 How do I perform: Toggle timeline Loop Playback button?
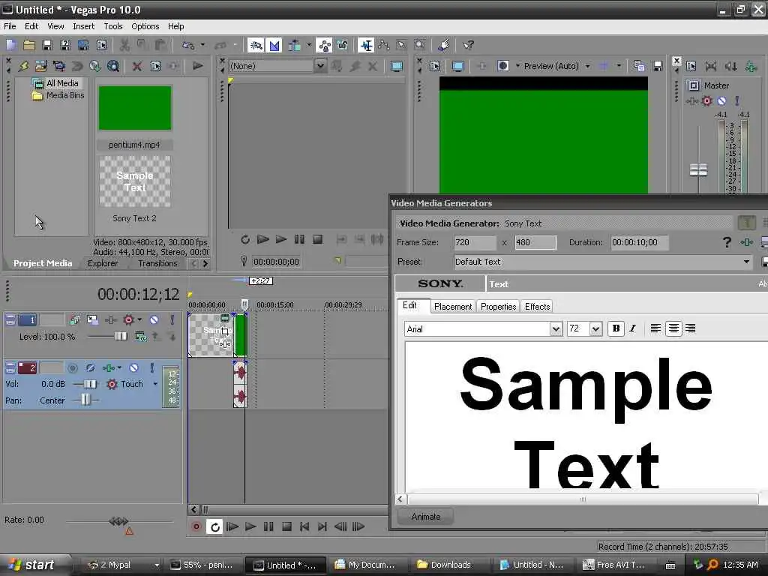[214, 527]
